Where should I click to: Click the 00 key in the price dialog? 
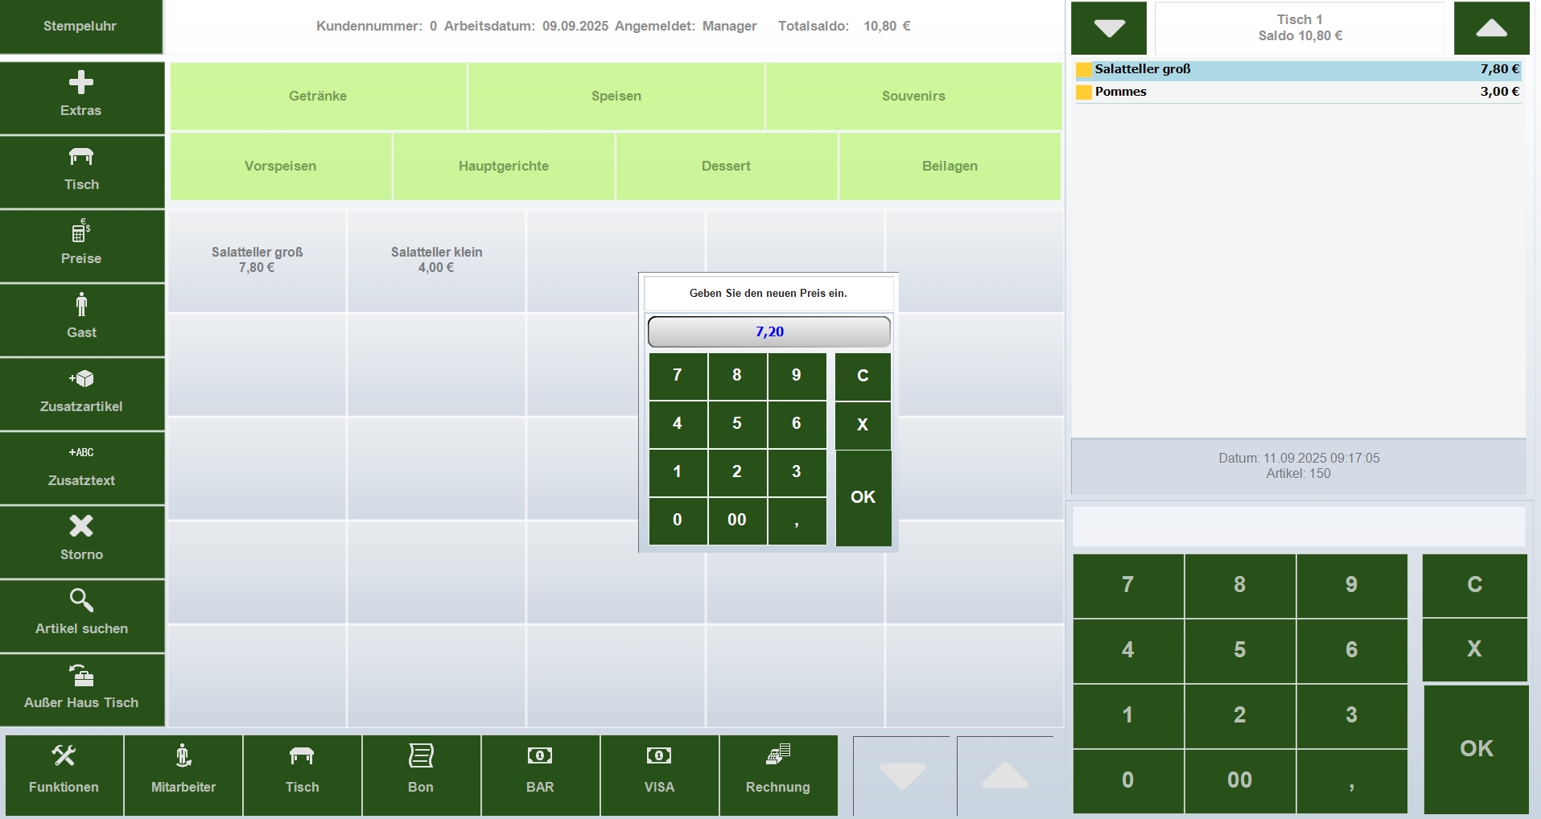pos(737,521)
